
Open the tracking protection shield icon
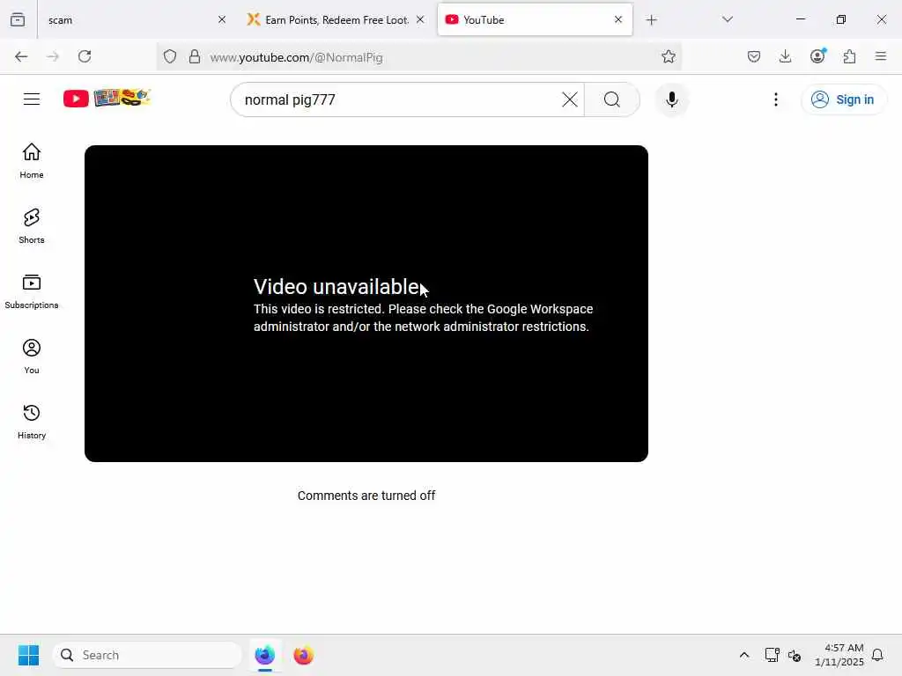(170, 56)
